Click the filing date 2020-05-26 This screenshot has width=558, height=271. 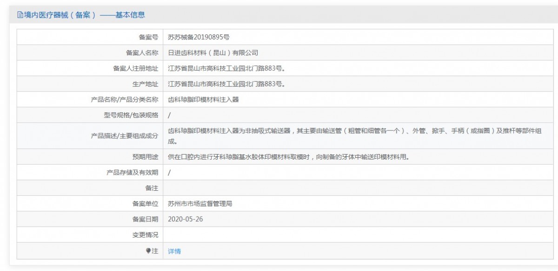tap(186, 219)
